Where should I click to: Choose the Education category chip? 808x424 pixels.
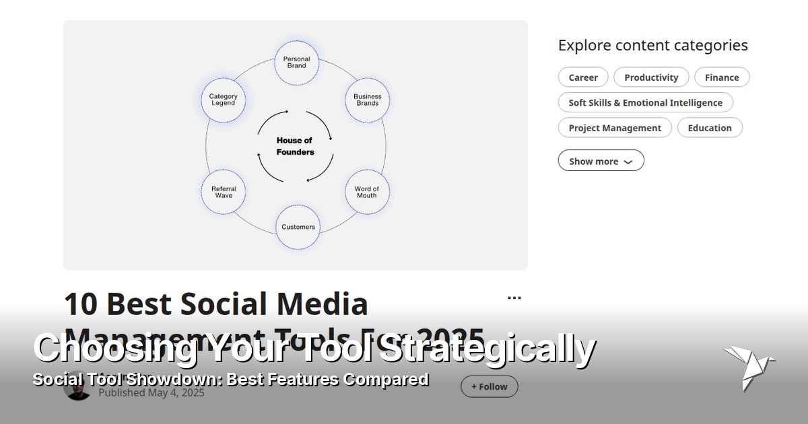pos(710,128)
